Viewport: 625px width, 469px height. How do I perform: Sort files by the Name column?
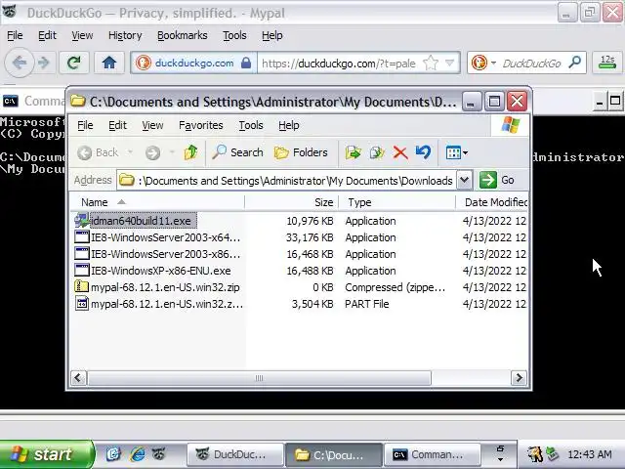157,202
